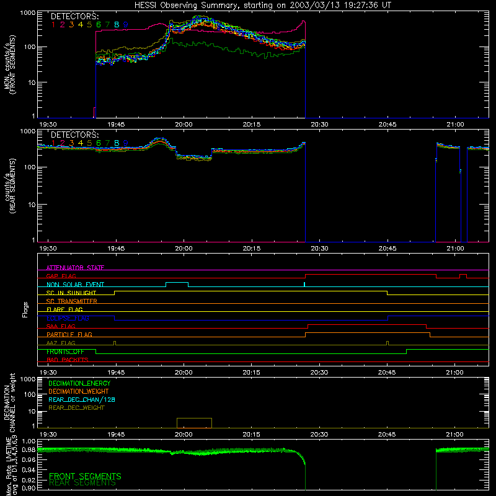Click the Flags y-axis label

tap(25, 309)
